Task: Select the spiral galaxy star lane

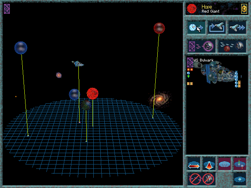Action: click(x=160, y=99)
